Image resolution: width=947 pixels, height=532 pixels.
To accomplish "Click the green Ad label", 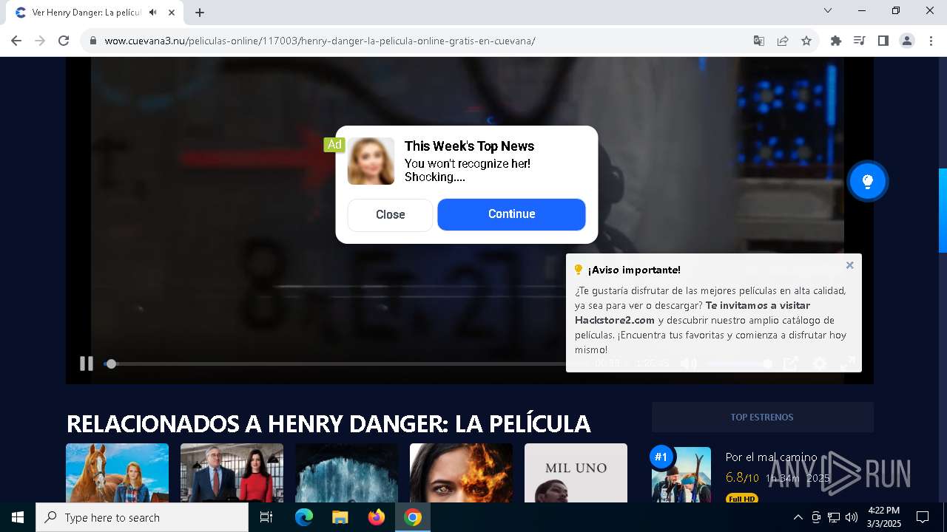I will point(334,145).
